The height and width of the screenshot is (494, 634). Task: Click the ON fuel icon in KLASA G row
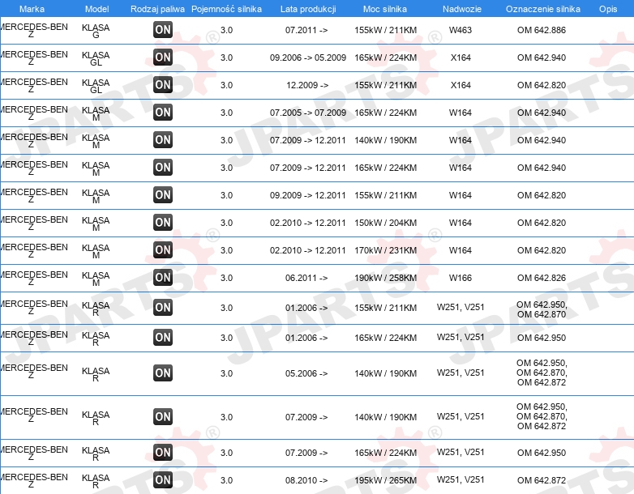click(163, 29)
